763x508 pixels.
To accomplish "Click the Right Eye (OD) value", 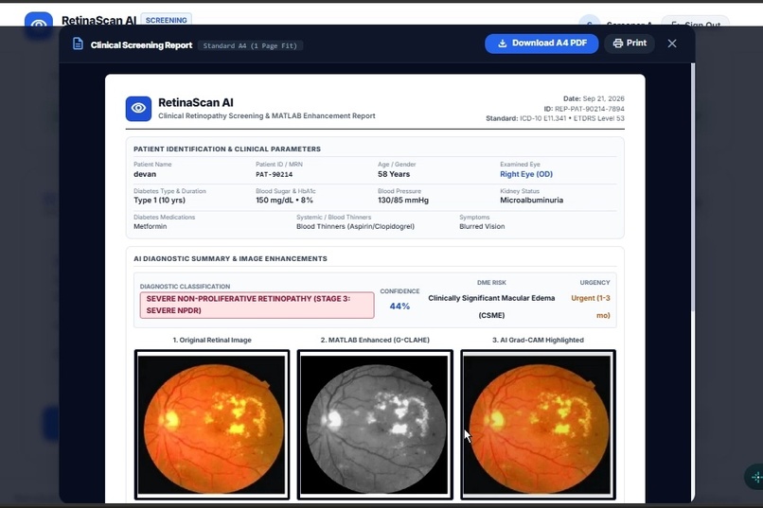I will (x=526, y=174).
